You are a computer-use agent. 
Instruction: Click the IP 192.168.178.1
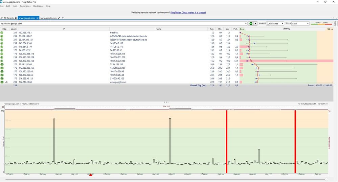tap(25, 32)
